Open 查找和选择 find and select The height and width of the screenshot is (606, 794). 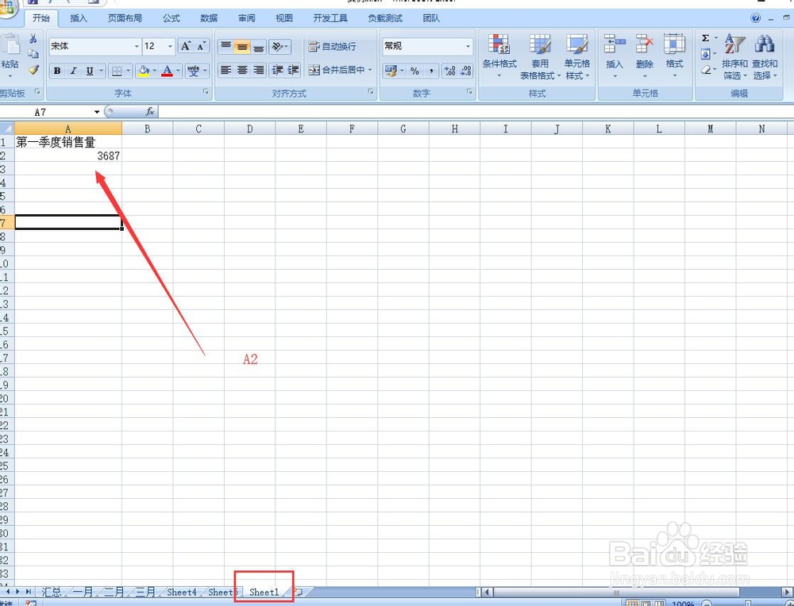765,56
